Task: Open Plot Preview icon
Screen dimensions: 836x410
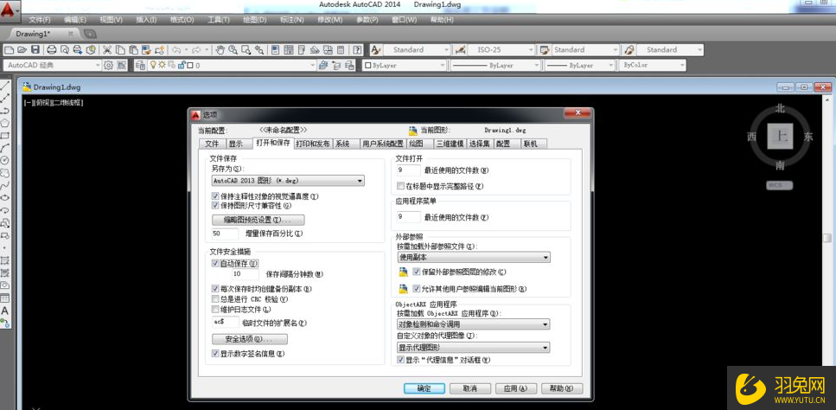Action: [x=65, y=50]
